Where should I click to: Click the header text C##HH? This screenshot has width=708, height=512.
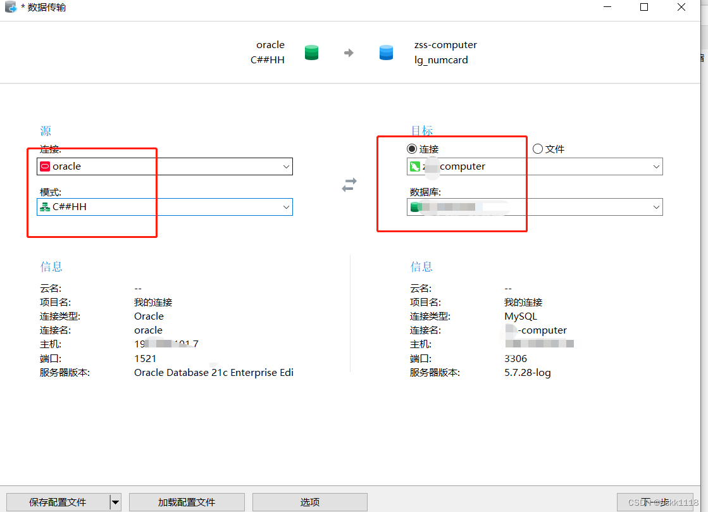click(267, 60)
